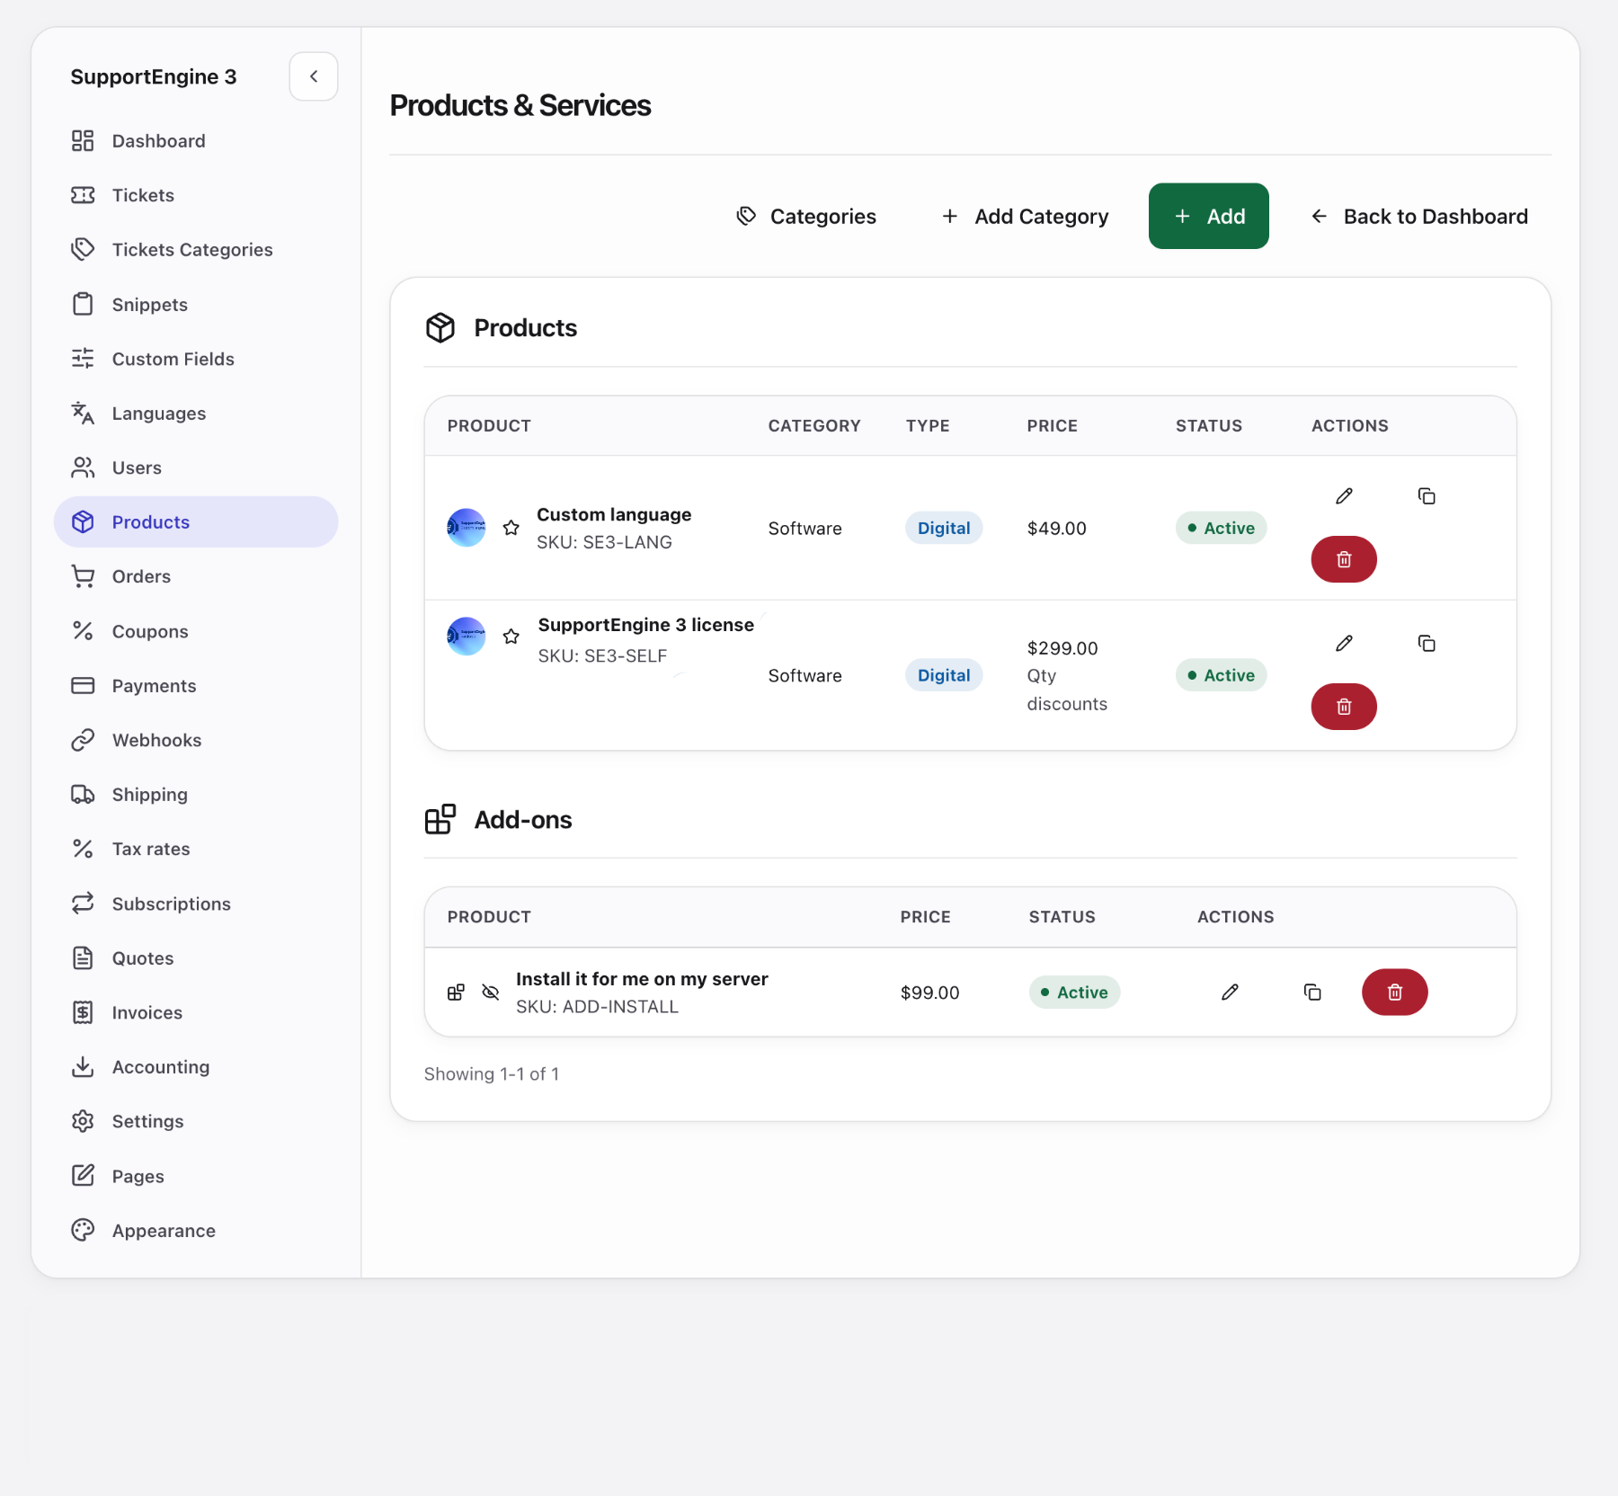
Task: Delete the Custom language product
Action: [x=1344, y=559]
